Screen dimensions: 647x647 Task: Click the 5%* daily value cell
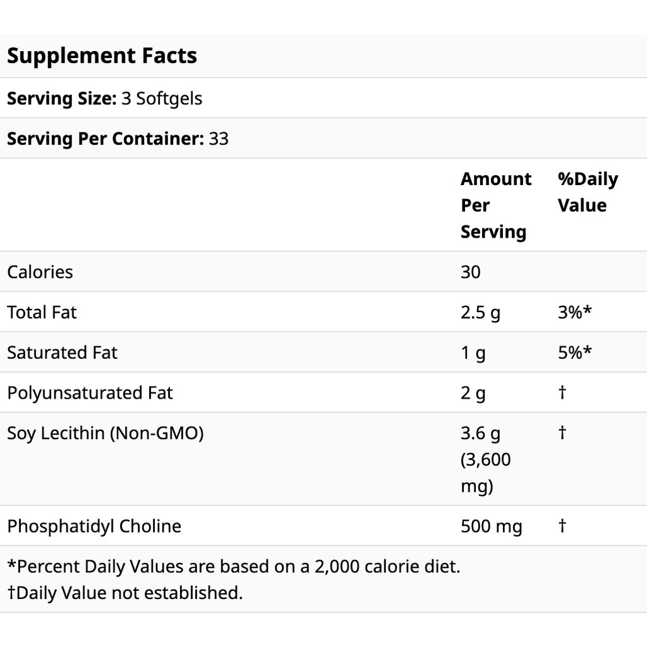pyautogui.click(x=574, y=353)
